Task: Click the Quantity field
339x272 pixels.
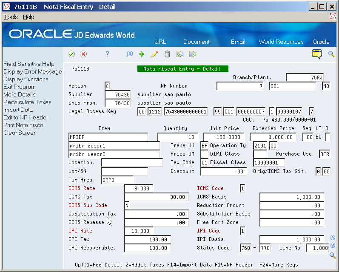Action: (x=178, y=137)
